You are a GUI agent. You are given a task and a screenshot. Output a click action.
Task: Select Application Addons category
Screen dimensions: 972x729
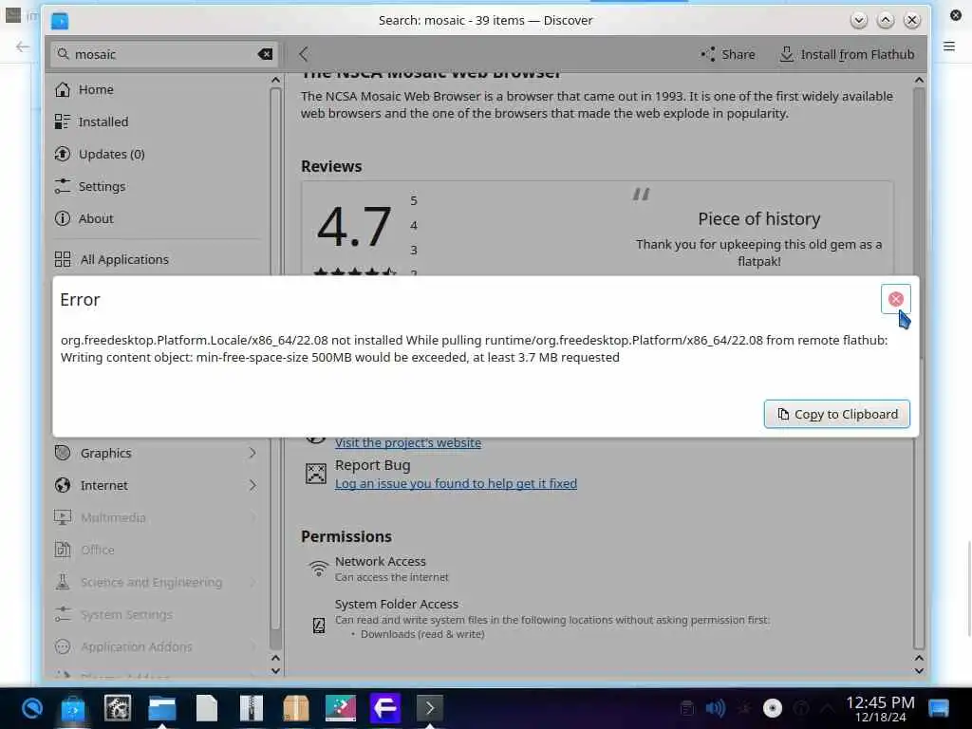tap(159, 646)
